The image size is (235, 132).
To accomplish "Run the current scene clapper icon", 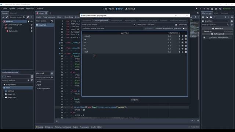I will tap(212, 9).
